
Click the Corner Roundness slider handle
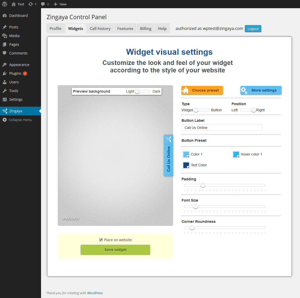tap(192, 227)
